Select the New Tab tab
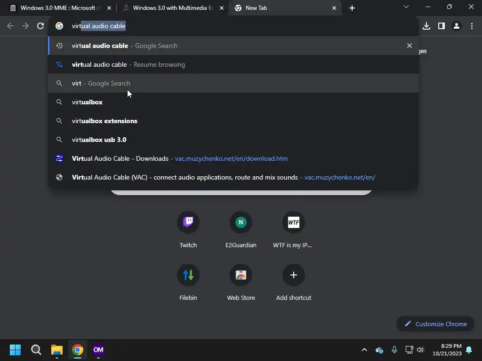The image size is (482, 361). point(285,8)
